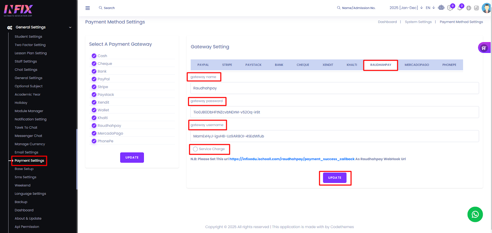Switch to the CHEQUE tab
This screenshot has height=233, width=492.
click(x=303, y=65)
